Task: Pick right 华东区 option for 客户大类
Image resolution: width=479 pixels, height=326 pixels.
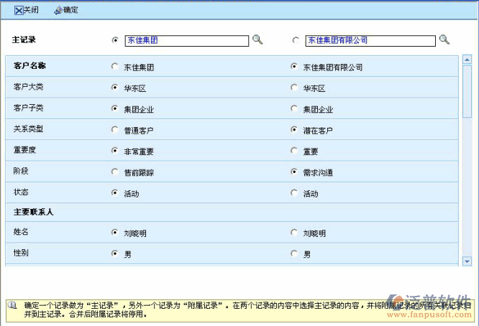Action: tap(294, 88)
